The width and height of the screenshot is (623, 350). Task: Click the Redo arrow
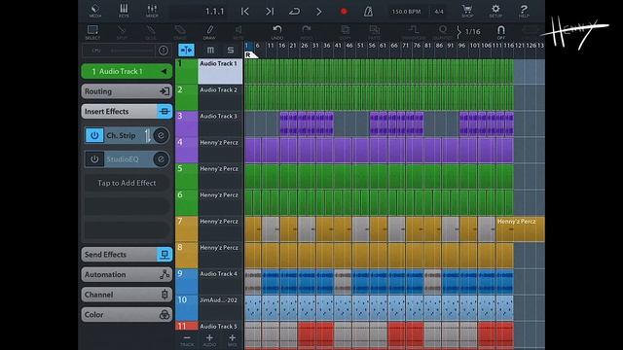[x=307, y=32]
